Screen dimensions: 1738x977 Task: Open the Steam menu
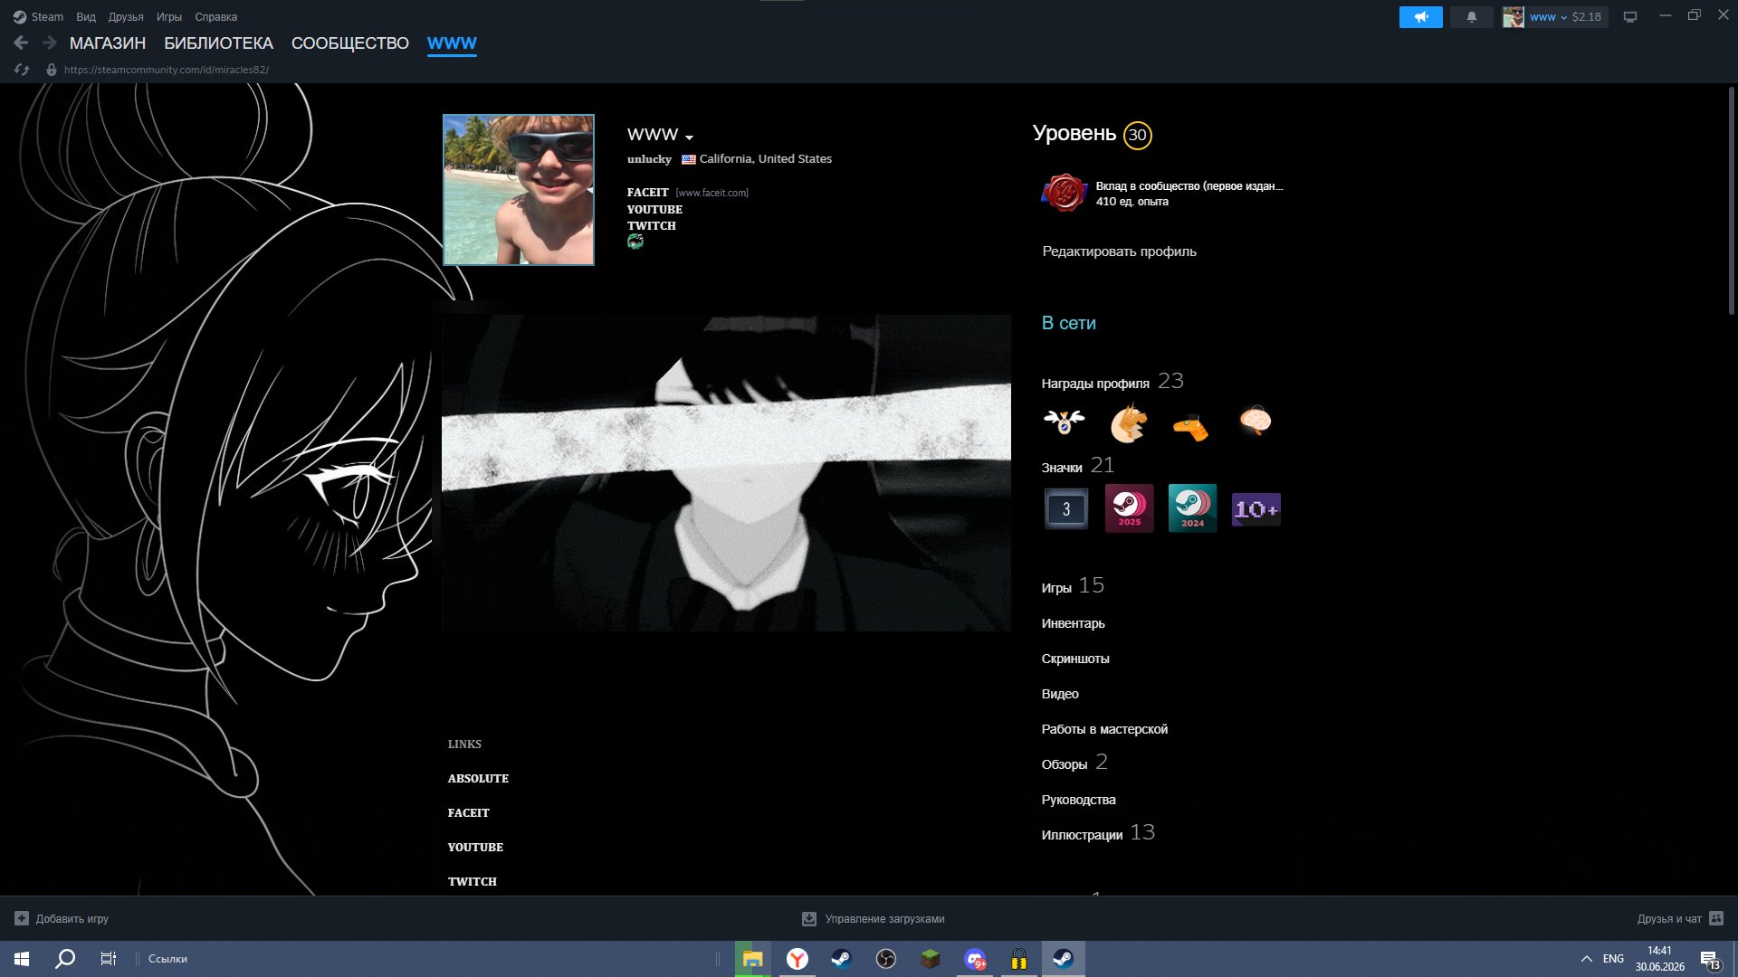tap(38, 16)
